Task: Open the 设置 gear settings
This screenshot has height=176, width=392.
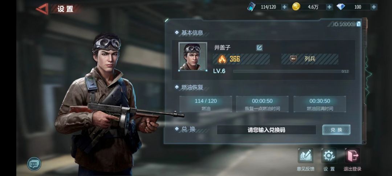Action: (x=329, y=159)
